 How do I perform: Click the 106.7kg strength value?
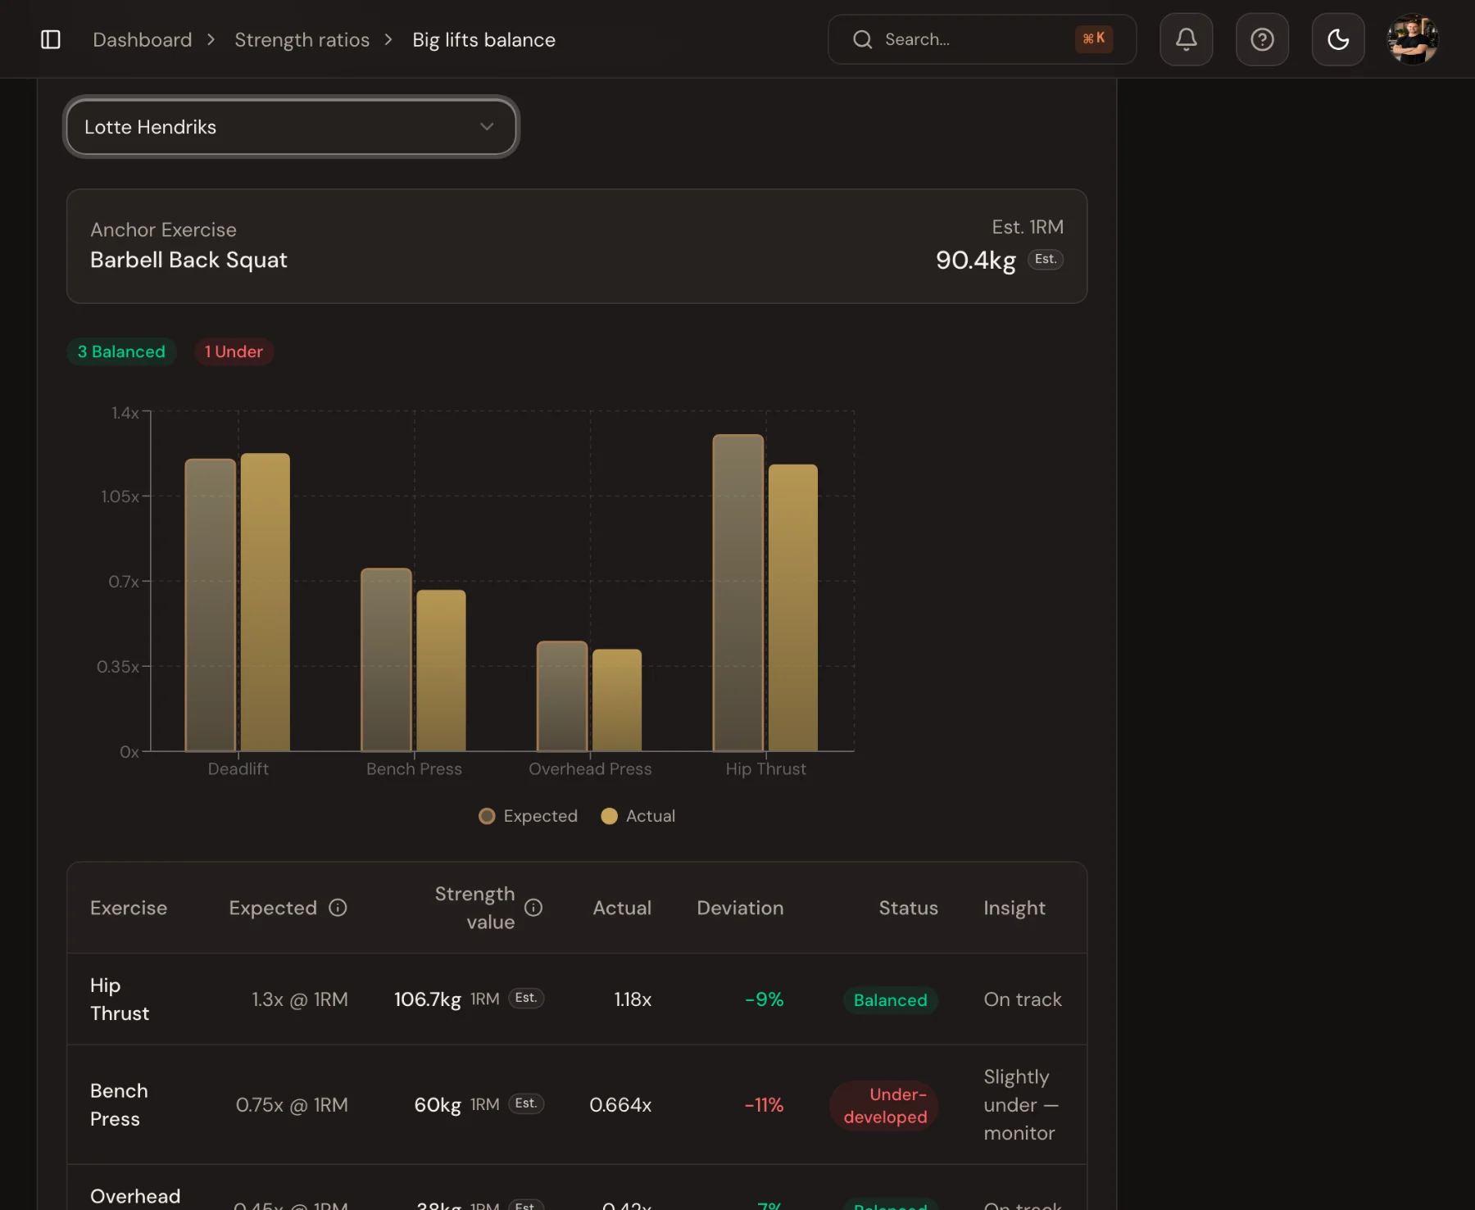tap(428, 999)
